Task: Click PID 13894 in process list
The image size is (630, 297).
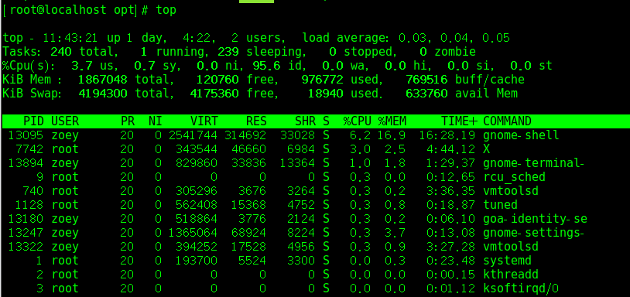Action: [x=26, y=163]
